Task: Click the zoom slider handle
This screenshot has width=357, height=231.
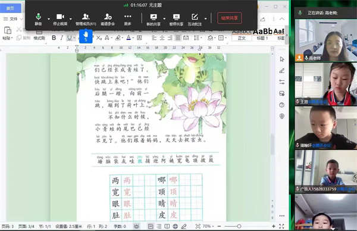Action: click(x=239, y=226)
